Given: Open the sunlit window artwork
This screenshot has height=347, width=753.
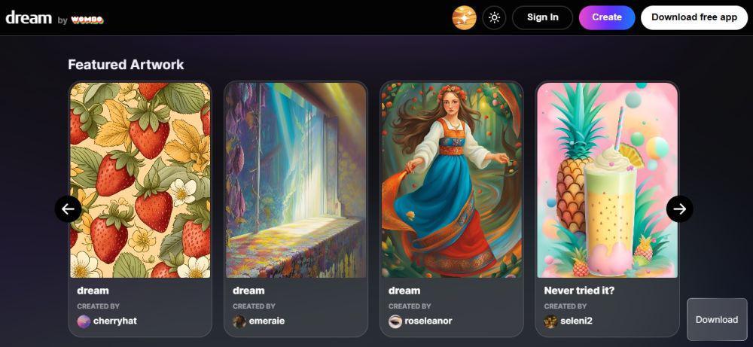Looking at the screenshot, I should pyautogui.click(x=296, y=180).
